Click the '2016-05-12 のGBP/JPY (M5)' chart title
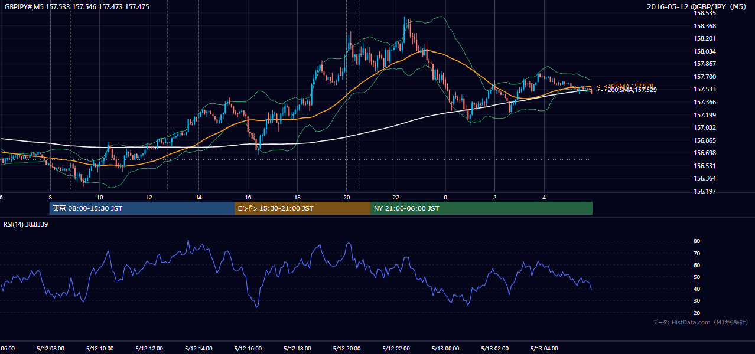Screen dimensions: 755x354 pyautogui.click(x=697, y=7)
